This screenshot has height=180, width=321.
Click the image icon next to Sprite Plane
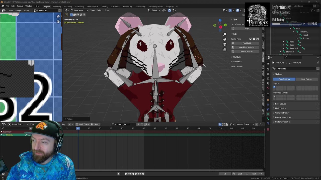click(x=251, y=39)
